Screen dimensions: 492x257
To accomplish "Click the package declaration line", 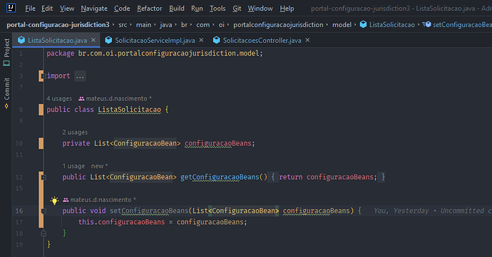I will coord(155,54).
